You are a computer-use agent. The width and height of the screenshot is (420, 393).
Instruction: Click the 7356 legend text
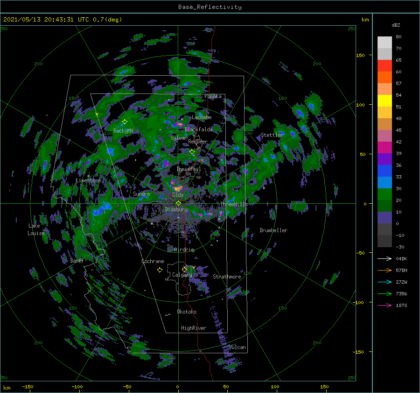coord(401,294)
